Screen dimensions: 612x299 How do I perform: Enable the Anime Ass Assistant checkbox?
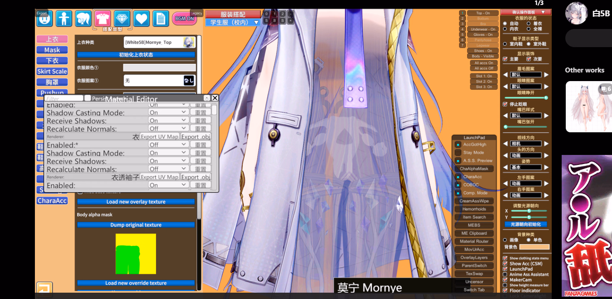tap(505, 275)
